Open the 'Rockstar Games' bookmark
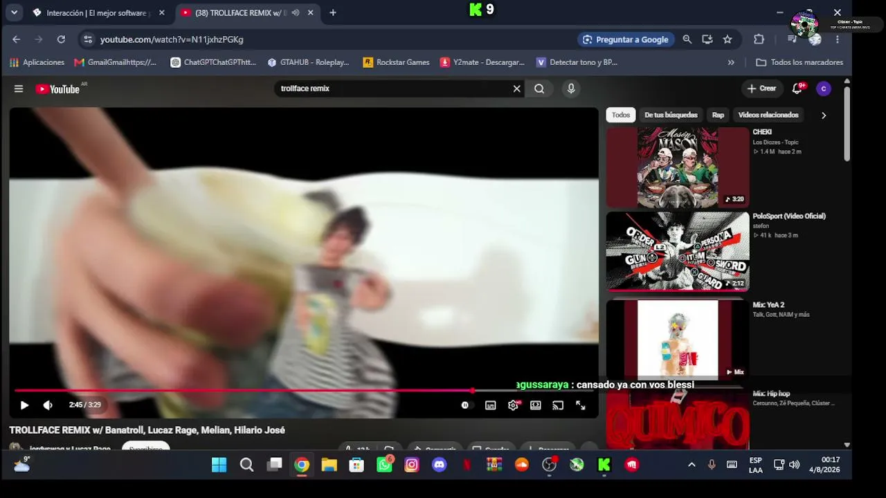886x498 pixels. [x=397, y=62]
